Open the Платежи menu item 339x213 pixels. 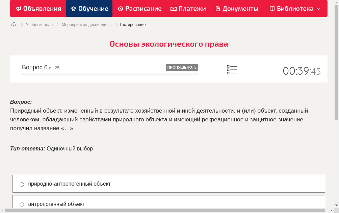188,8
